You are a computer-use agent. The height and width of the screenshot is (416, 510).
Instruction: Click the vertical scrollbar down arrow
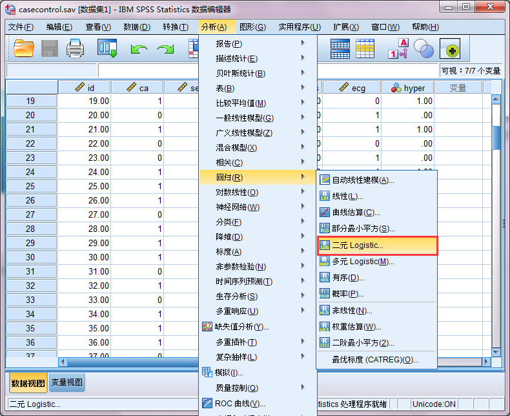tap(496, 352)
